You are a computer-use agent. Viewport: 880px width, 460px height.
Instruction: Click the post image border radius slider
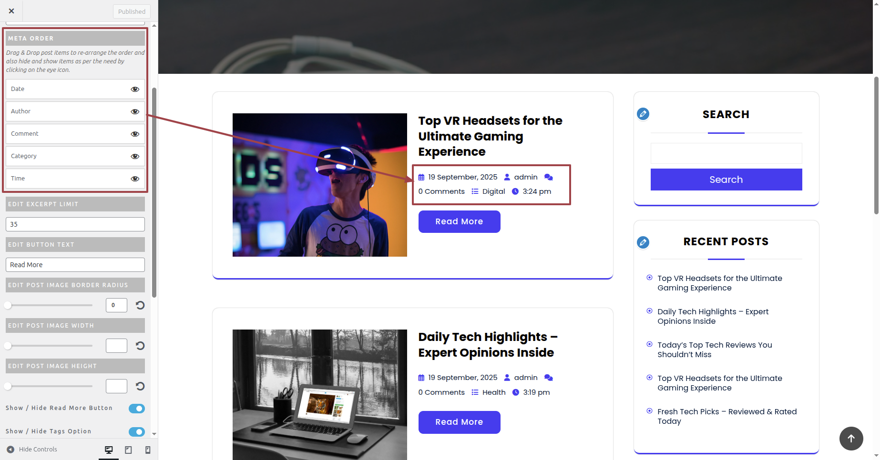click(50, 305)
